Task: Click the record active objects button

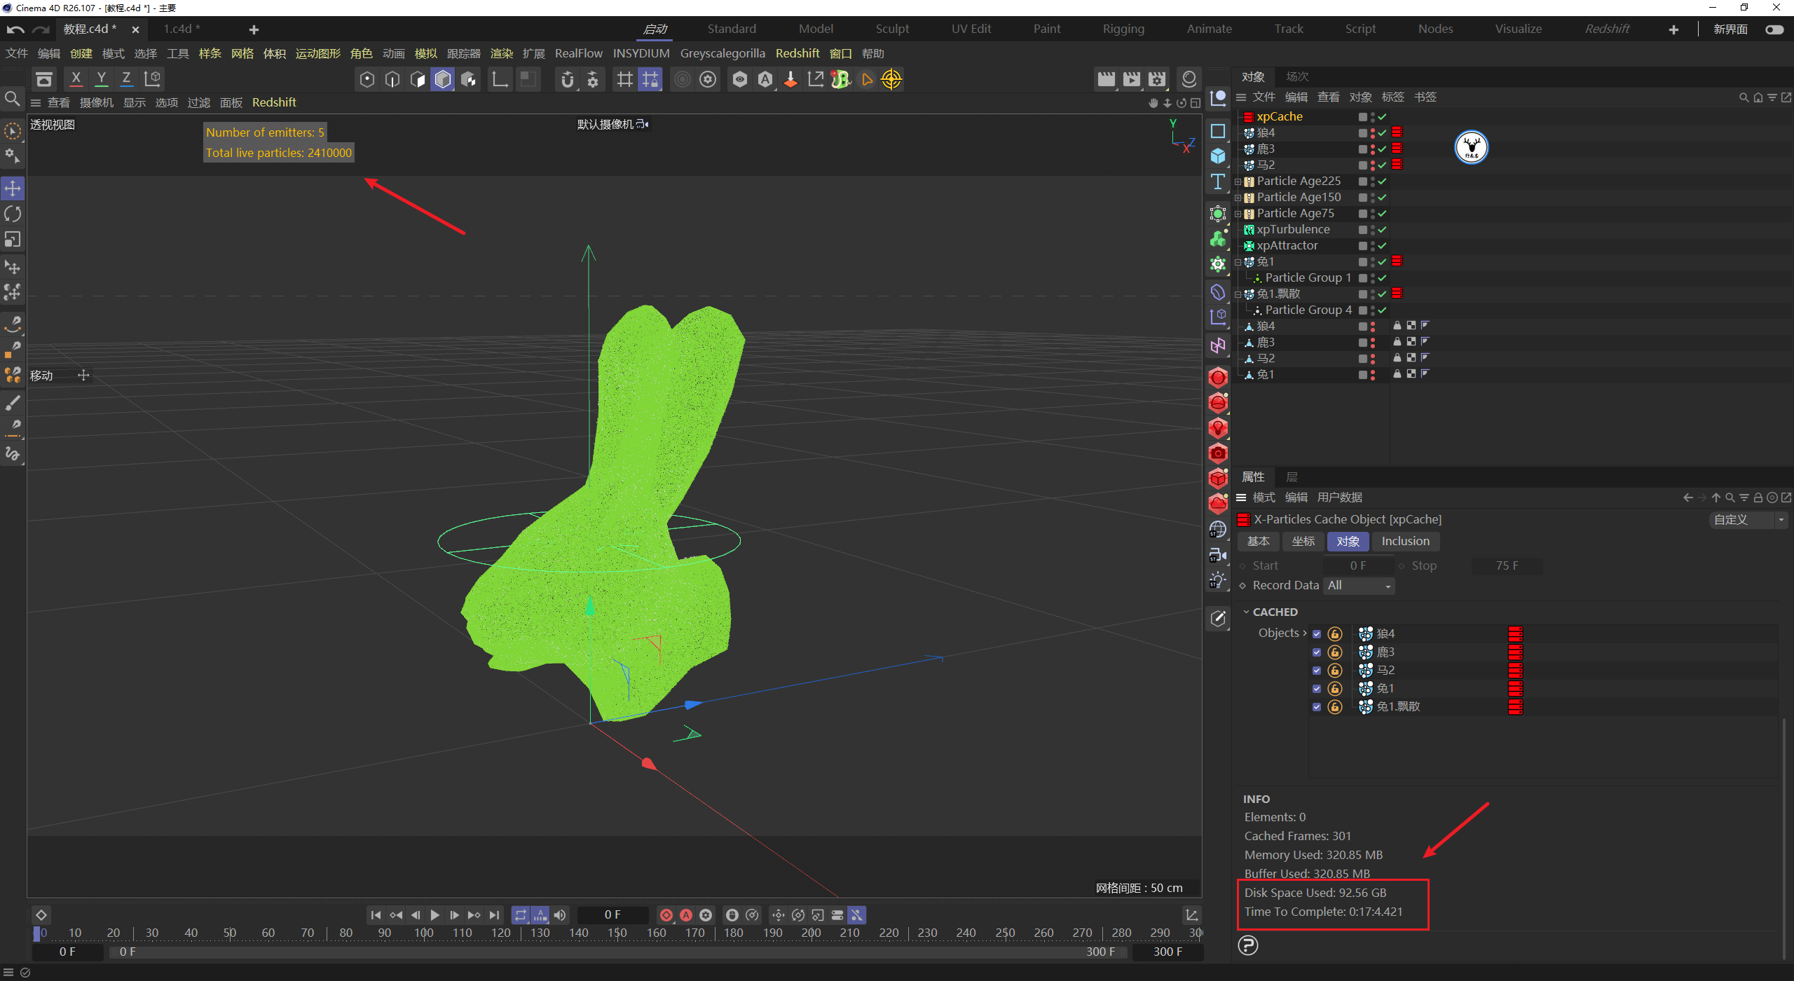Action: coord(666,915)
